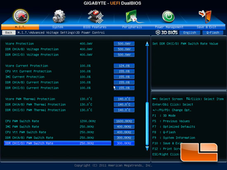Click F9 System Information help line
Viewport: 227px width, 170px height.
[x=174, y=137]
